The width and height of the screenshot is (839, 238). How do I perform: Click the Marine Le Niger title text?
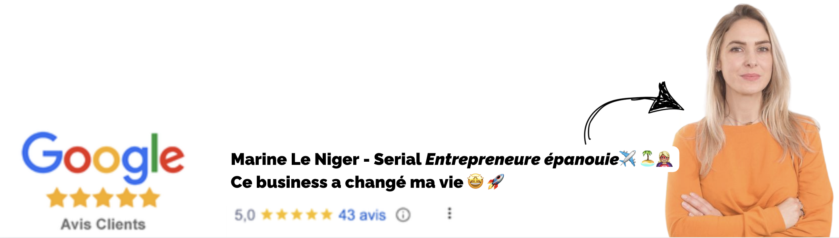point(295,159)
